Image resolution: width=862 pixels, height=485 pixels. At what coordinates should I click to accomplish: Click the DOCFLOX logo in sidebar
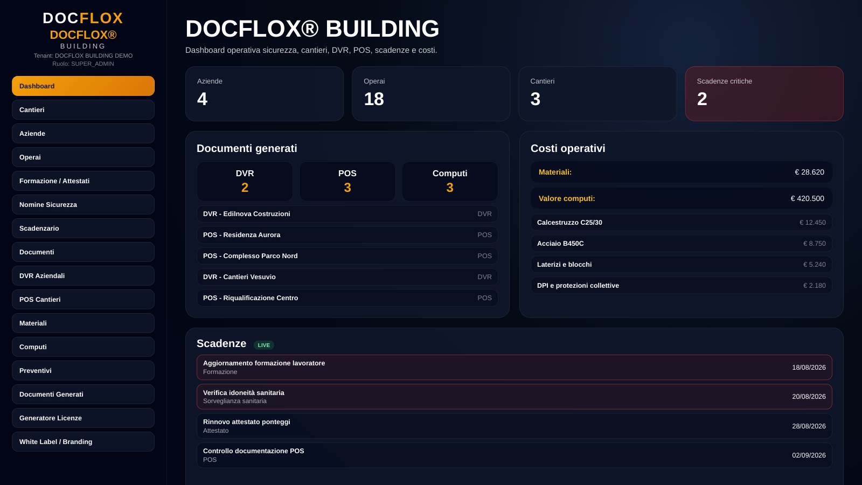(x=83, y=18)
